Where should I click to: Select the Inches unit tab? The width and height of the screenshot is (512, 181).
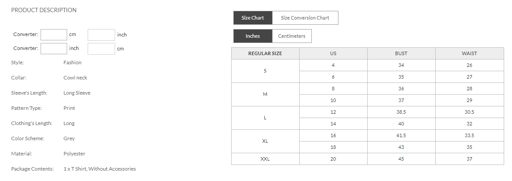pos(253,36)
